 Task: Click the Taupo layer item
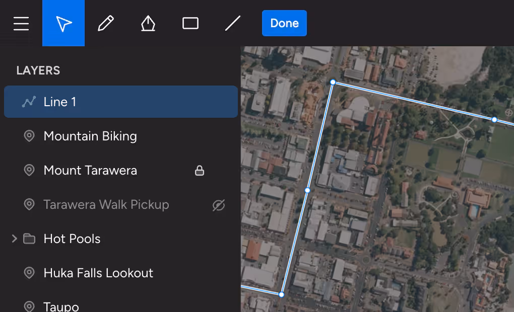[x=61, y=306]
